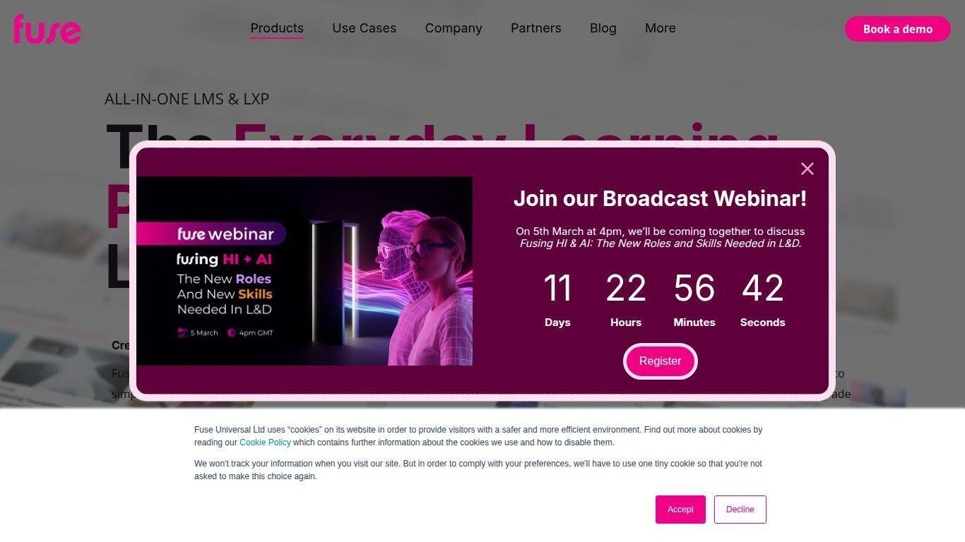Expand the More navigation menu
The width and height of the screenshot is (965, 542).
click(661, 28)
